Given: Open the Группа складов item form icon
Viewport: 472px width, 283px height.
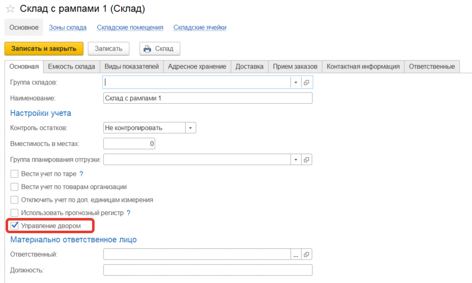Looking at the screenshot, I should pyautogui.click(x=307, y=82).
